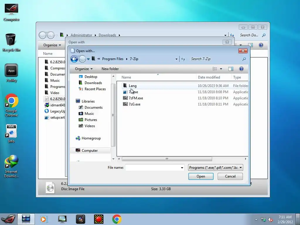Click the network tray icon

pos(263,220)
